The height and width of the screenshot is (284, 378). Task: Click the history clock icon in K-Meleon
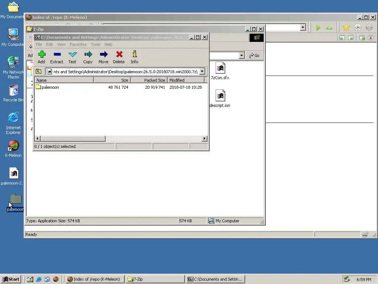(x=357, y=27)
